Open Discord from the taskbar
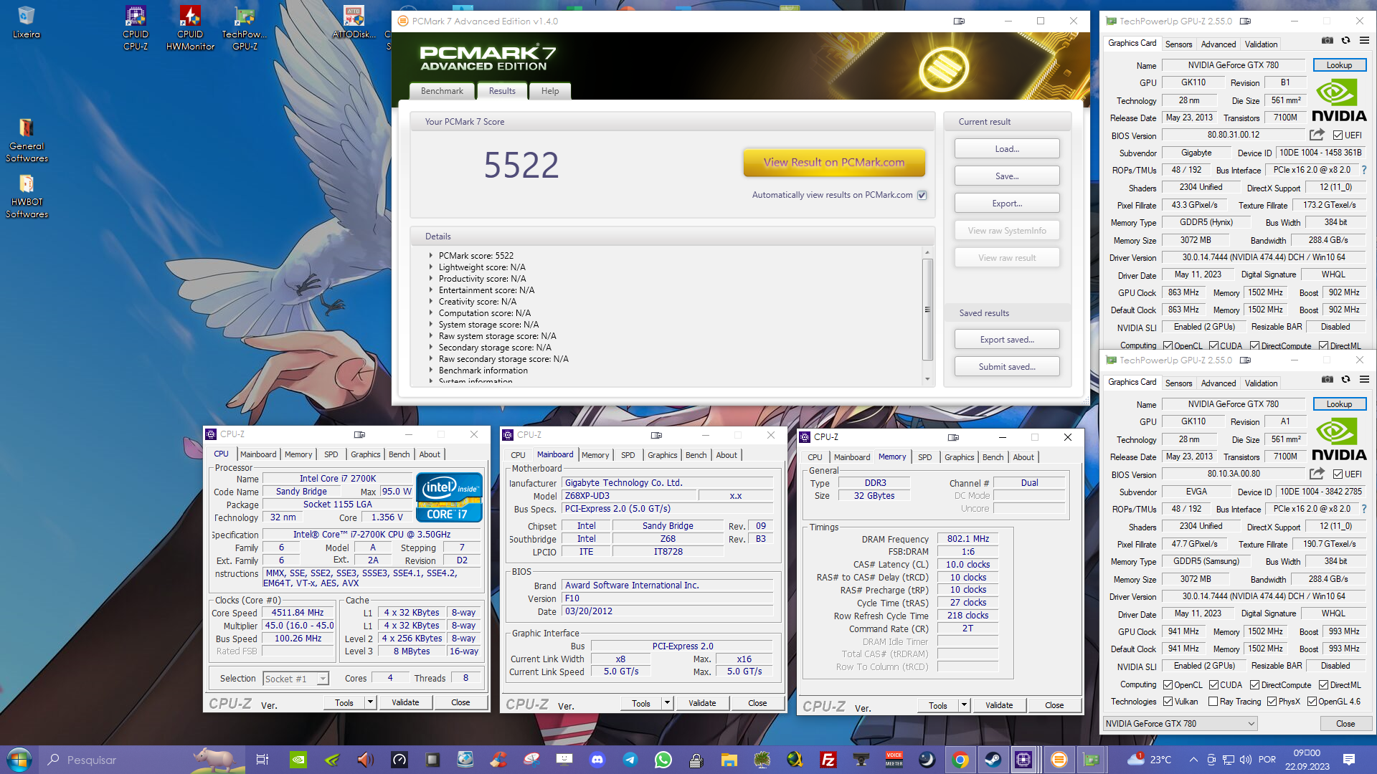This screenshot has width=1377, height=774. [x=597, y=760]
